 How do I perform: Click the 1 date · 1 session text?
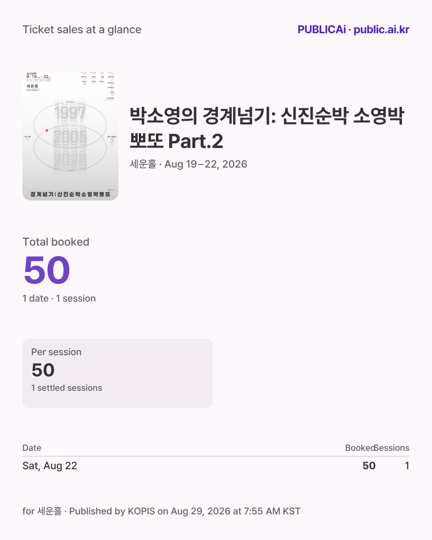point(59,298)
